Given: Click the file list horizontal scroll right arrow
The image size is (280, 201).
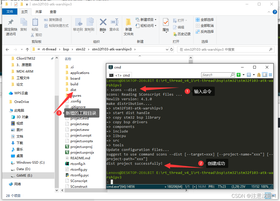Looking at the screenshot, I should pos(186,190).
